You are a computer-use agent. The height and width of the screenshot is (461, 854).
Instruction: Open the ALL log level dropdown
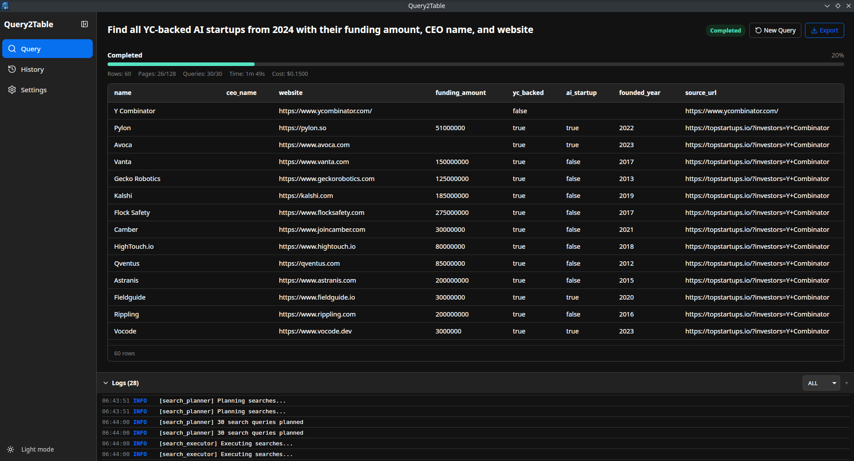(x=821, y=383)
